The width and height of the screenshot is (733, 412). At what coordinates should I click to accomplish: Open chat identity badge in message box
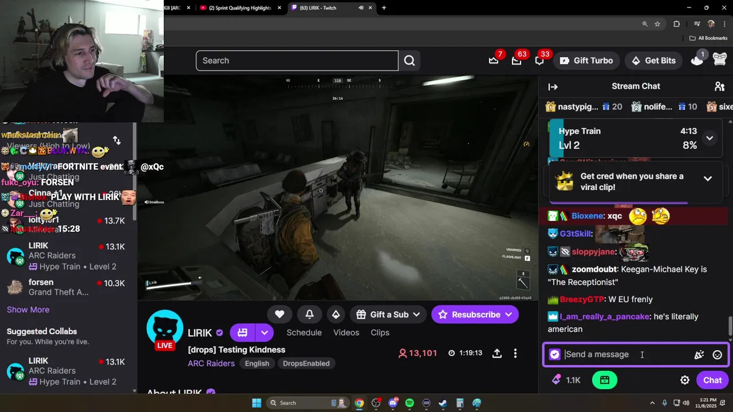554,355
